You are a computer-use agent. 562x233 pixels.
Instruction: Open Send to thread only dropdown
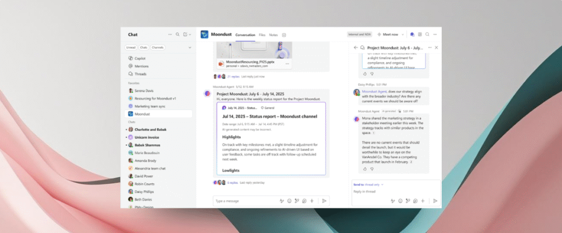coord(368,185)
